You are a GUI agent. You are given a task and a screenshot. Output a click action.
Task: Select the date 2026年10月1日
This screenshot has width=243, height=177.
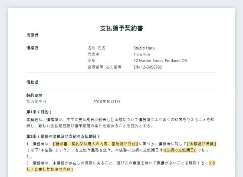tap(107, 102)
